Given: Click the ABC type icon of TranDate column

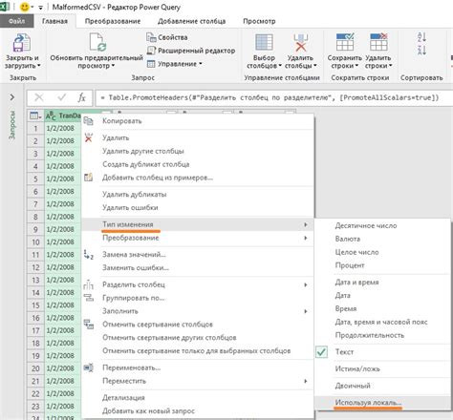Looking at the screenshot, I should [x=51, y=115].
